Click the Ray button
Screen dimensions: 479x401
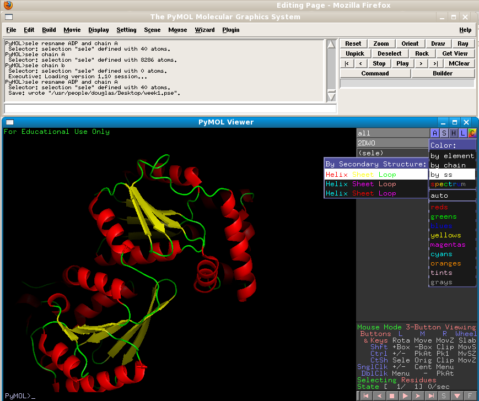(462, 44)
